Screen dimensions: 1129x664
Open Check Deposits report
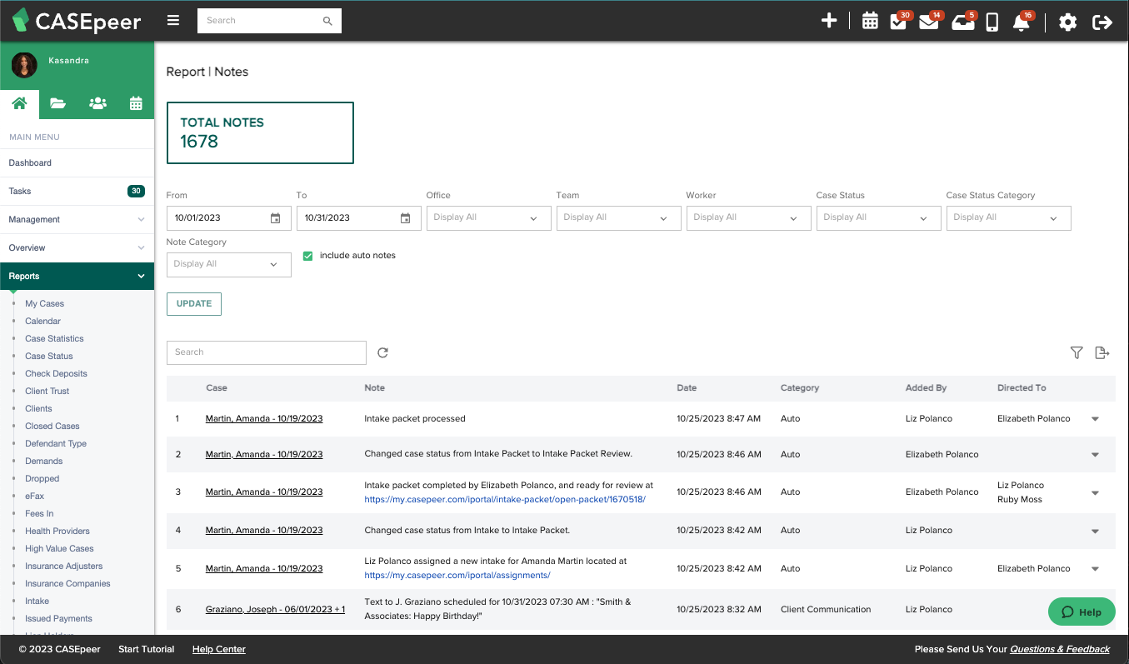(x=56, y=374)
